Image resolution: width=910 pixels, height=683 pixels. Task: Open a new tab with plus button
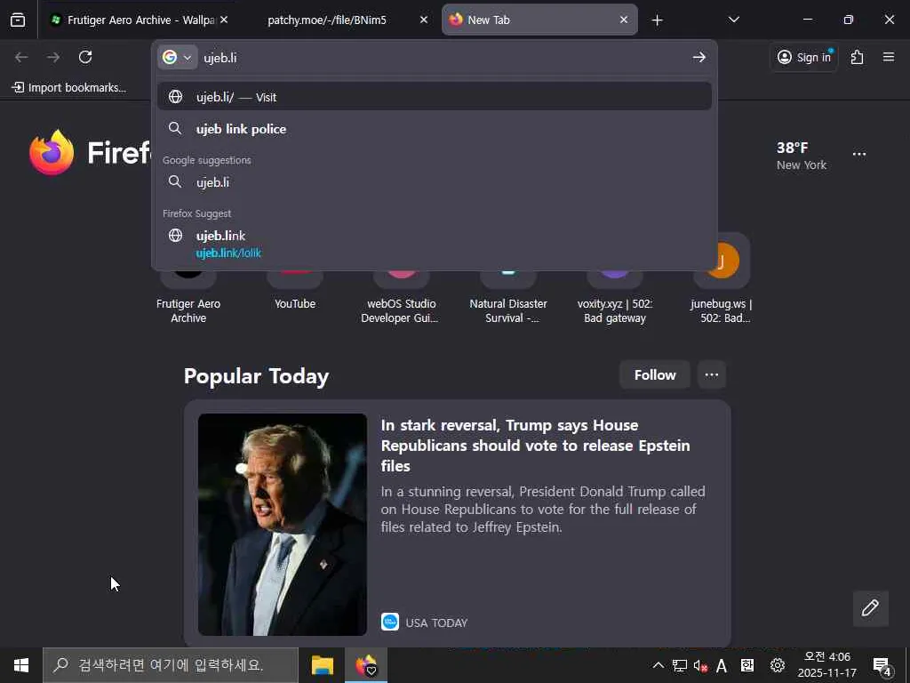tap(657, 20)
